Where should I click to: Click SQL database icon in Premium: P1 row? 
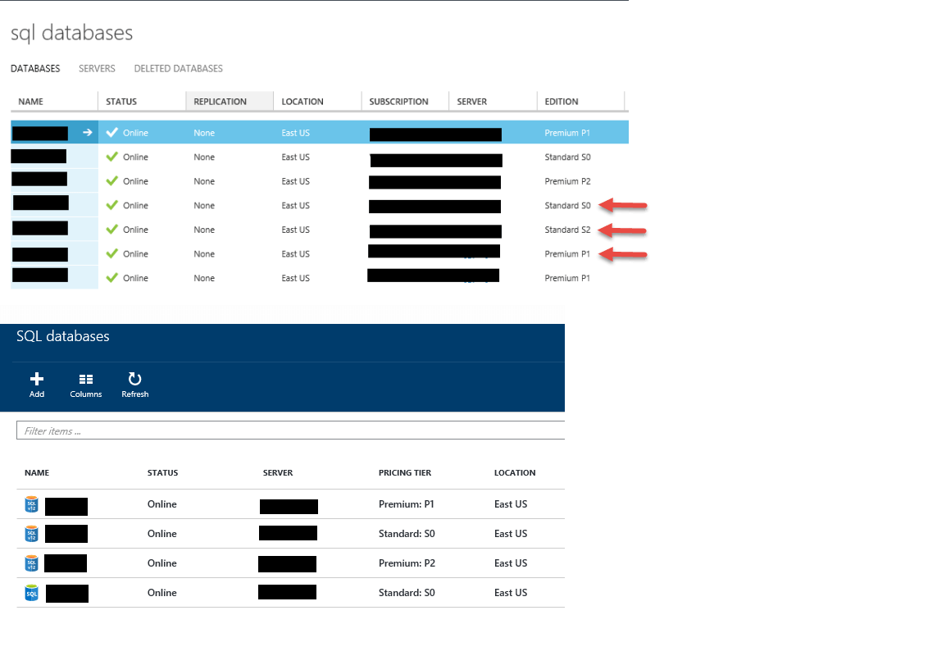click(x=31, y=504)
